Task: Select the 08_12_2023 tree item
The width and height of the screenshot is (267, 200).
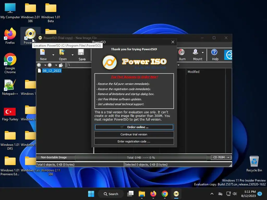Action: pos(52,71)
